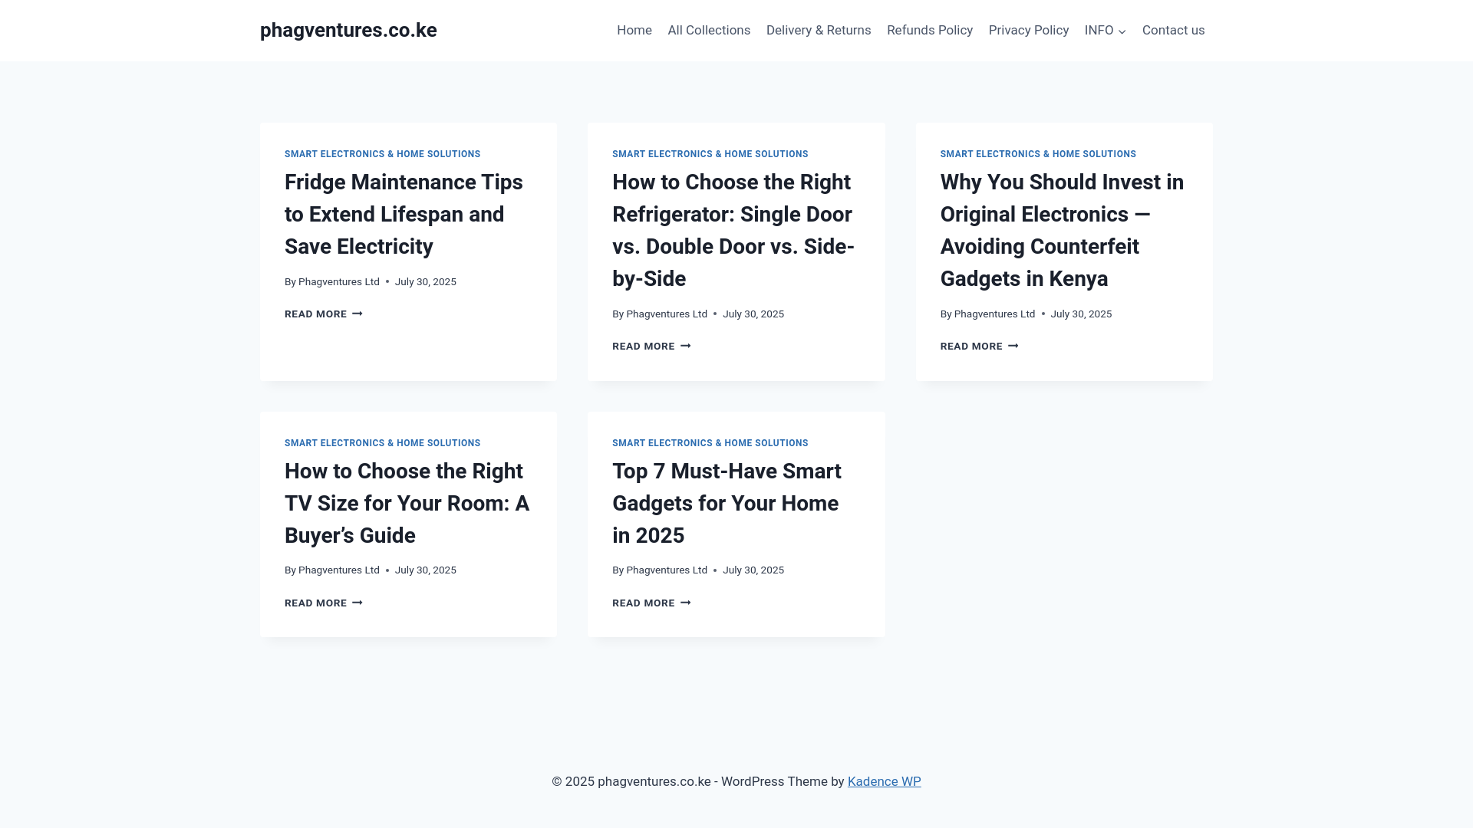Screen dimensions: 1473x828
Task: Click Phagventures Ltd author on Smart Gadgets card
Action: coord(667,570)
